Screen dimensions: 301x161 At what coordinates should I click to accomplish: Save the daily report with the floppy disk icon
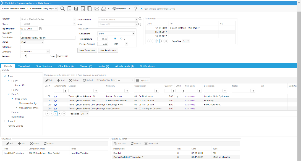tap(76, 9)
